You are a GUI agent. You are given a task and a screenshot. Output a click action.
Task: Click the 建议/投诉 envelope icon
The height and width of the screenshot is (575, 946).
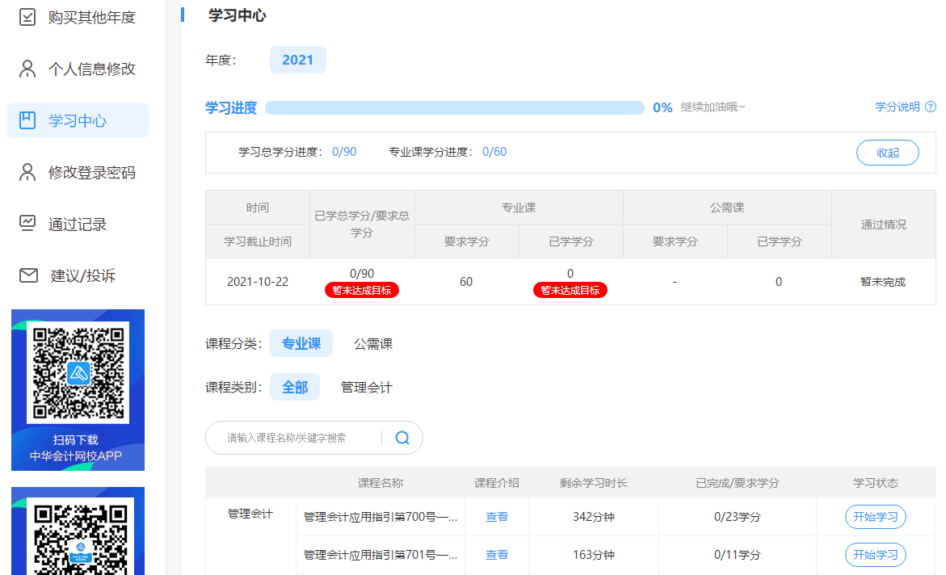[x=28, y=275]
